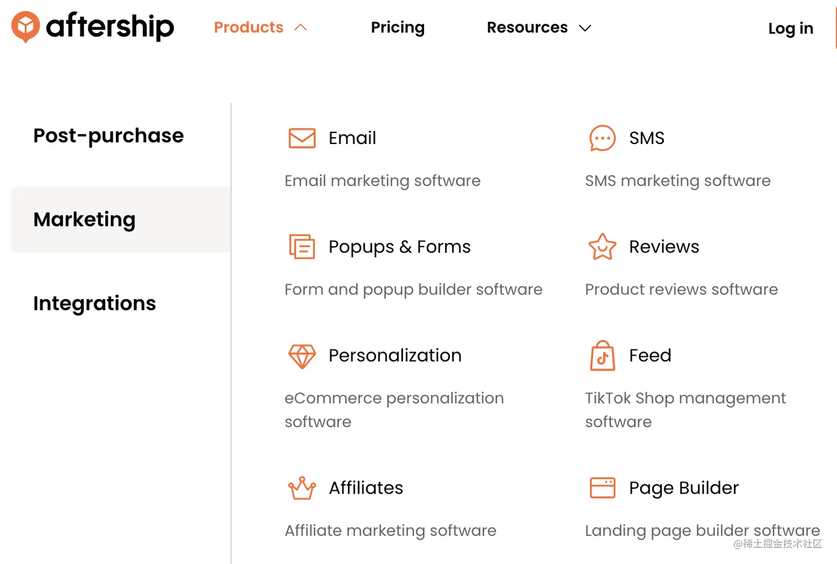Collapse the Products menu chevron
The image size is (837, 564).
[x=301, y=28]
